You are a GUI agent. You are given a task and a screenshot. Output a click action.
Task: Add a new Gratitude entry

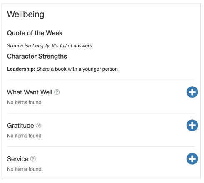click(x=192, y=125)
